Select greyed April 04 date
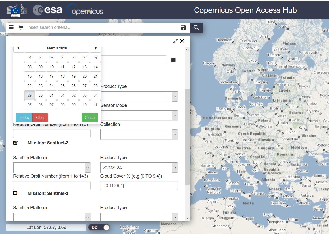 (96, 95)
